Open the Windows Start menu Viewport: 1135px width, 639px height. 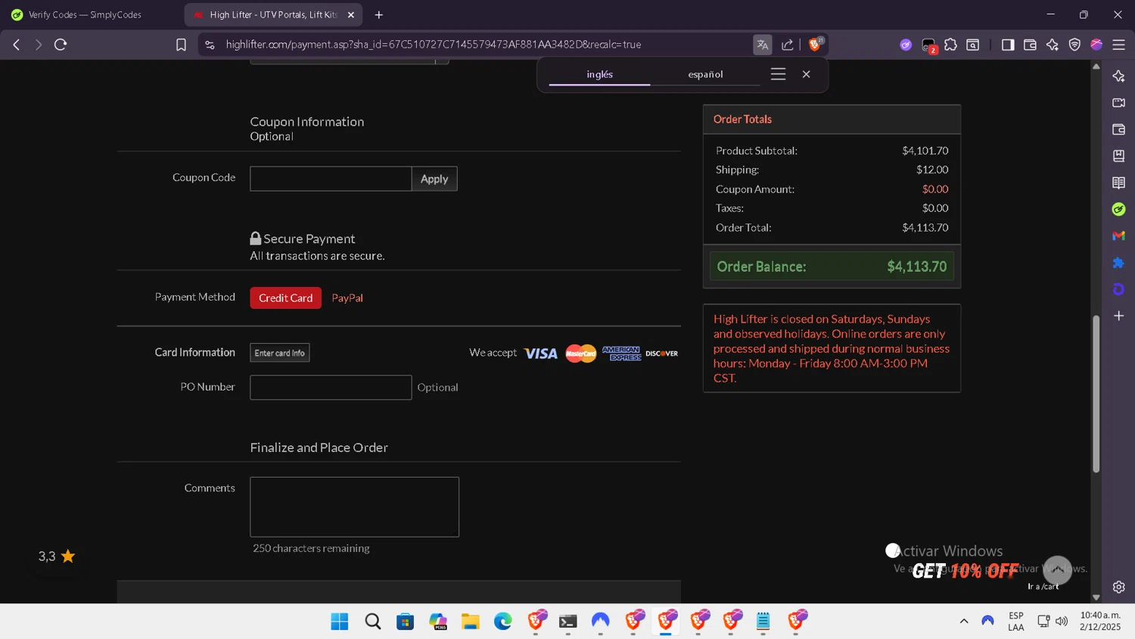click(340, 622)
